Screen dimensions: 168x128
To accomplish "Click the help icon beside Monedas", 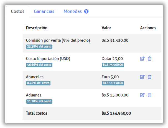I will (x=86, y=12).
